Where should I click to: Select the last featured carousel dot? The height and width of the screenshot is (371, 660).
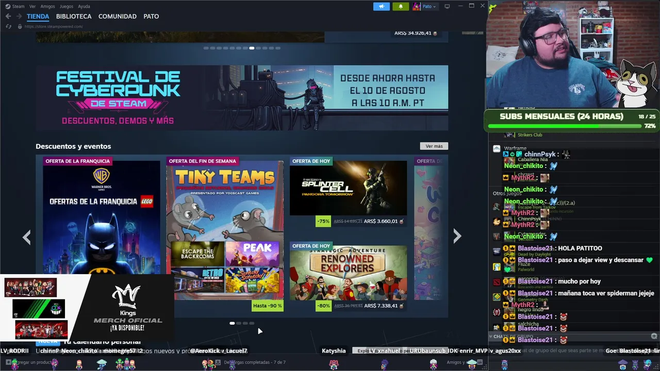(x=278, y=48)
